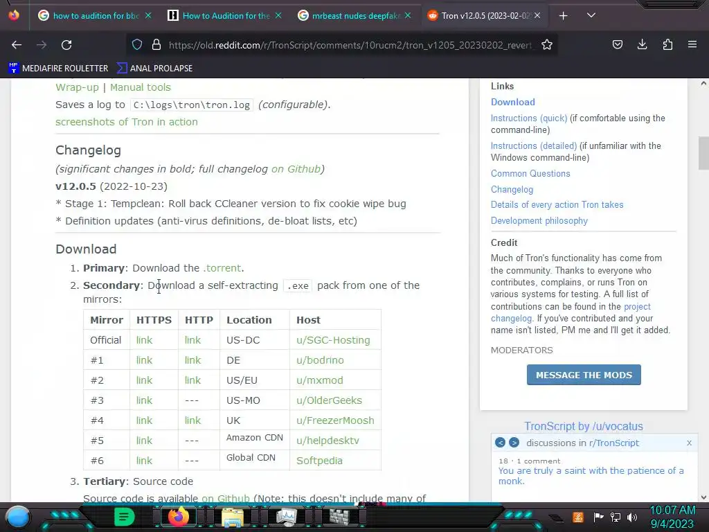Open u/mxmod profile
This screenshot has height=532, width=709.
click(320, 380)
